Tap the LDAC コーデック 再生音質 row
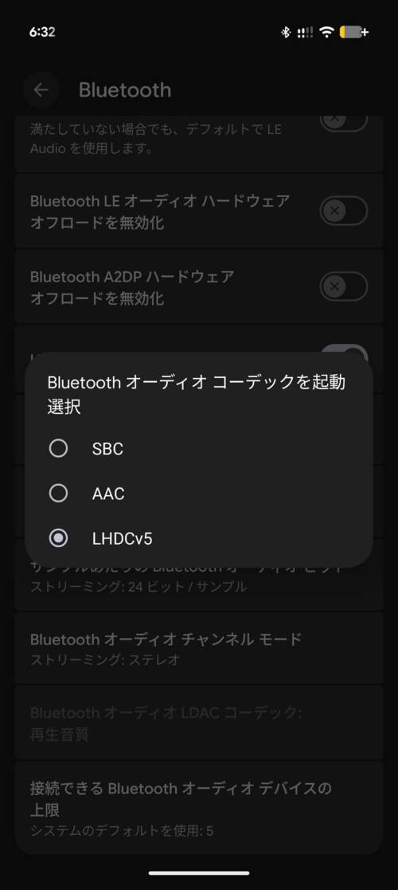 (x=199, y=722)
